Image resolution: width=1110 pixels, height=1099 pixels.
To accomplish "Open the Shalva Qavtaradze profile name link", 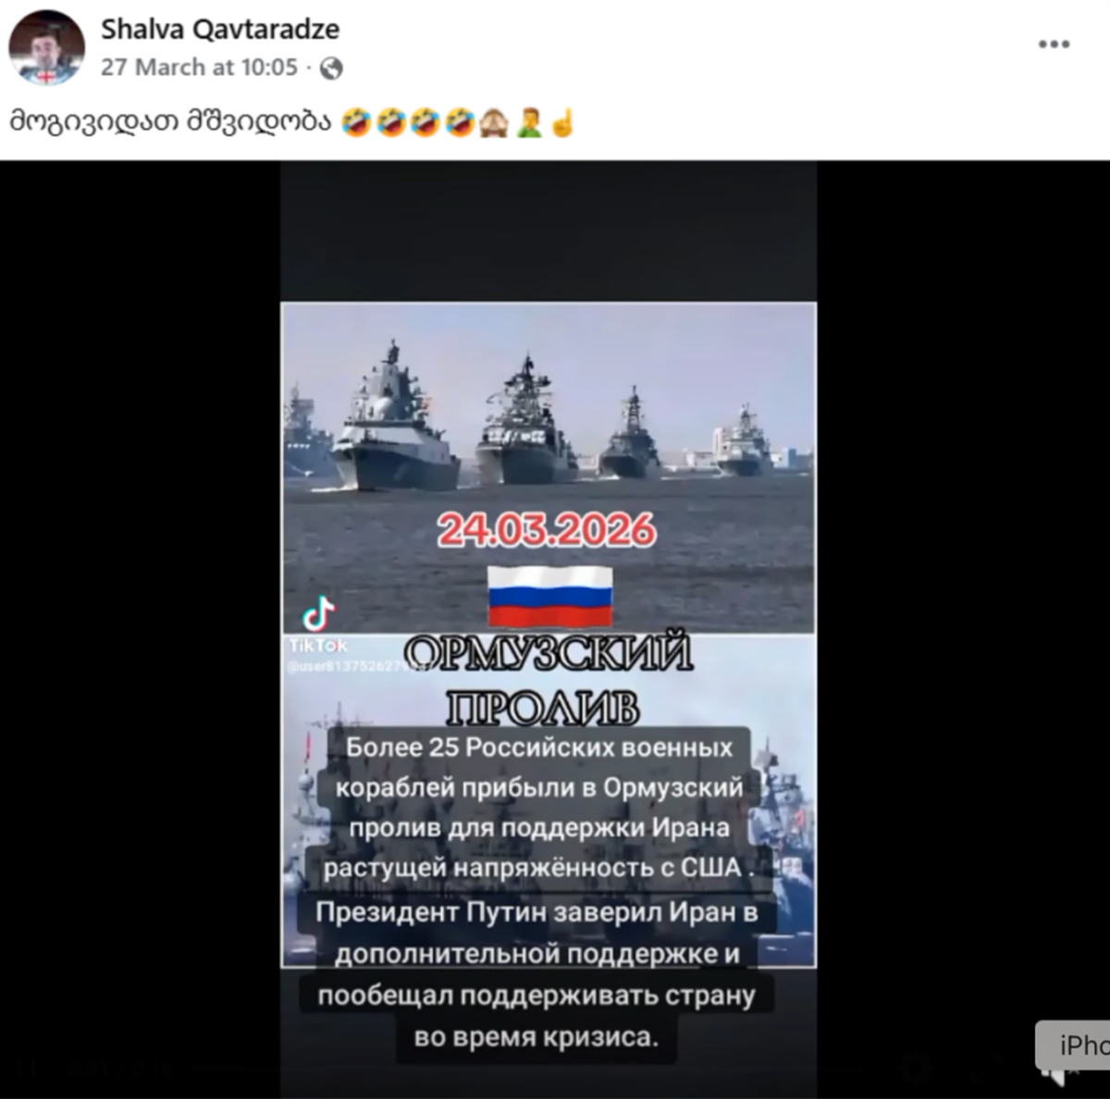I will click(220, 29).
